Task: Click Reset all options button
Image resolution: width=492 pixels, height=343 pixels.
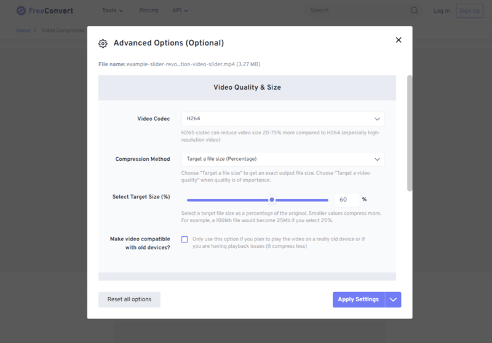Action: click(129, 299)
